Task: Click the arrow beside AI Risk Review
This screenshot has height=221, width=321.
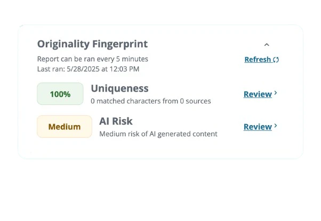Action: (x=276, y=126)
